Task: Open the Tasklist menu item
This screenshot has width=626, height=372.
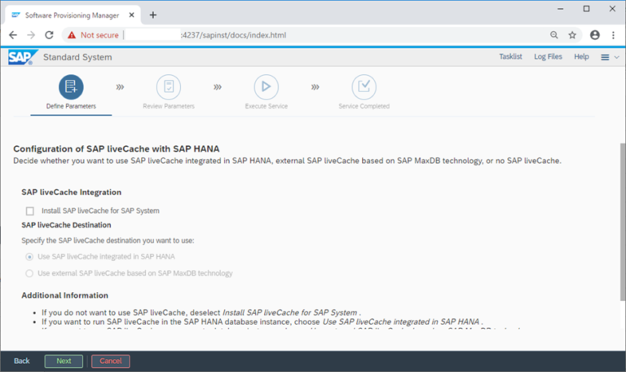Action: 511,57
